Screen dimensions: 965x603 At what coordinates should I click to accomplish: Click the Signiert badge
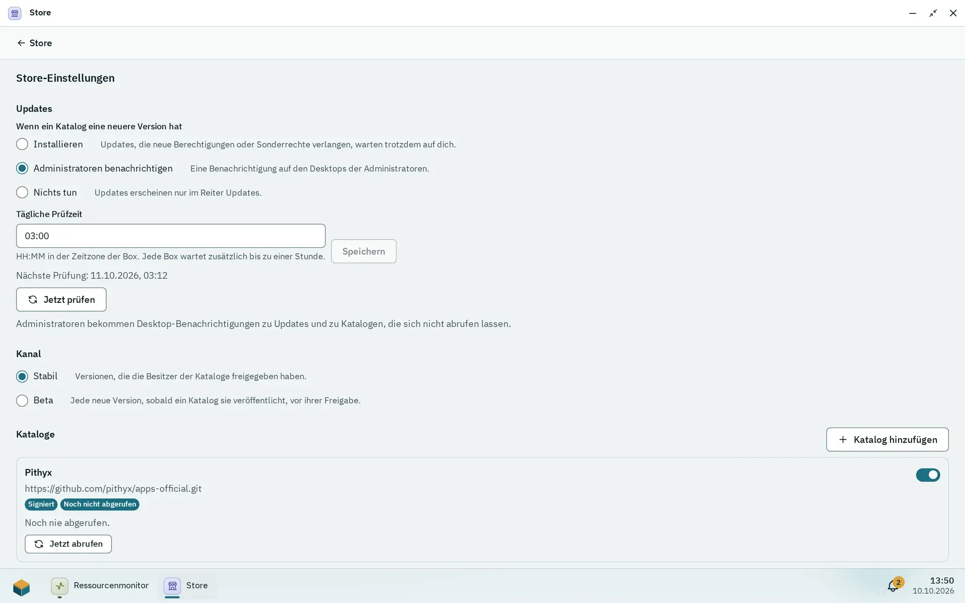tap(41, 505)
